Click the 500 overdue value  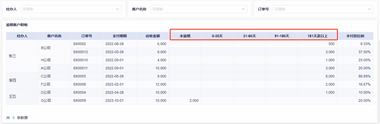point(332,44)
